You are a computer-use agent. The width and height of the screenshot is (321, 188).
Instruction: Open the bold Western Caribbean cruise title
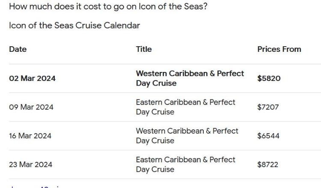click(190, 78)
